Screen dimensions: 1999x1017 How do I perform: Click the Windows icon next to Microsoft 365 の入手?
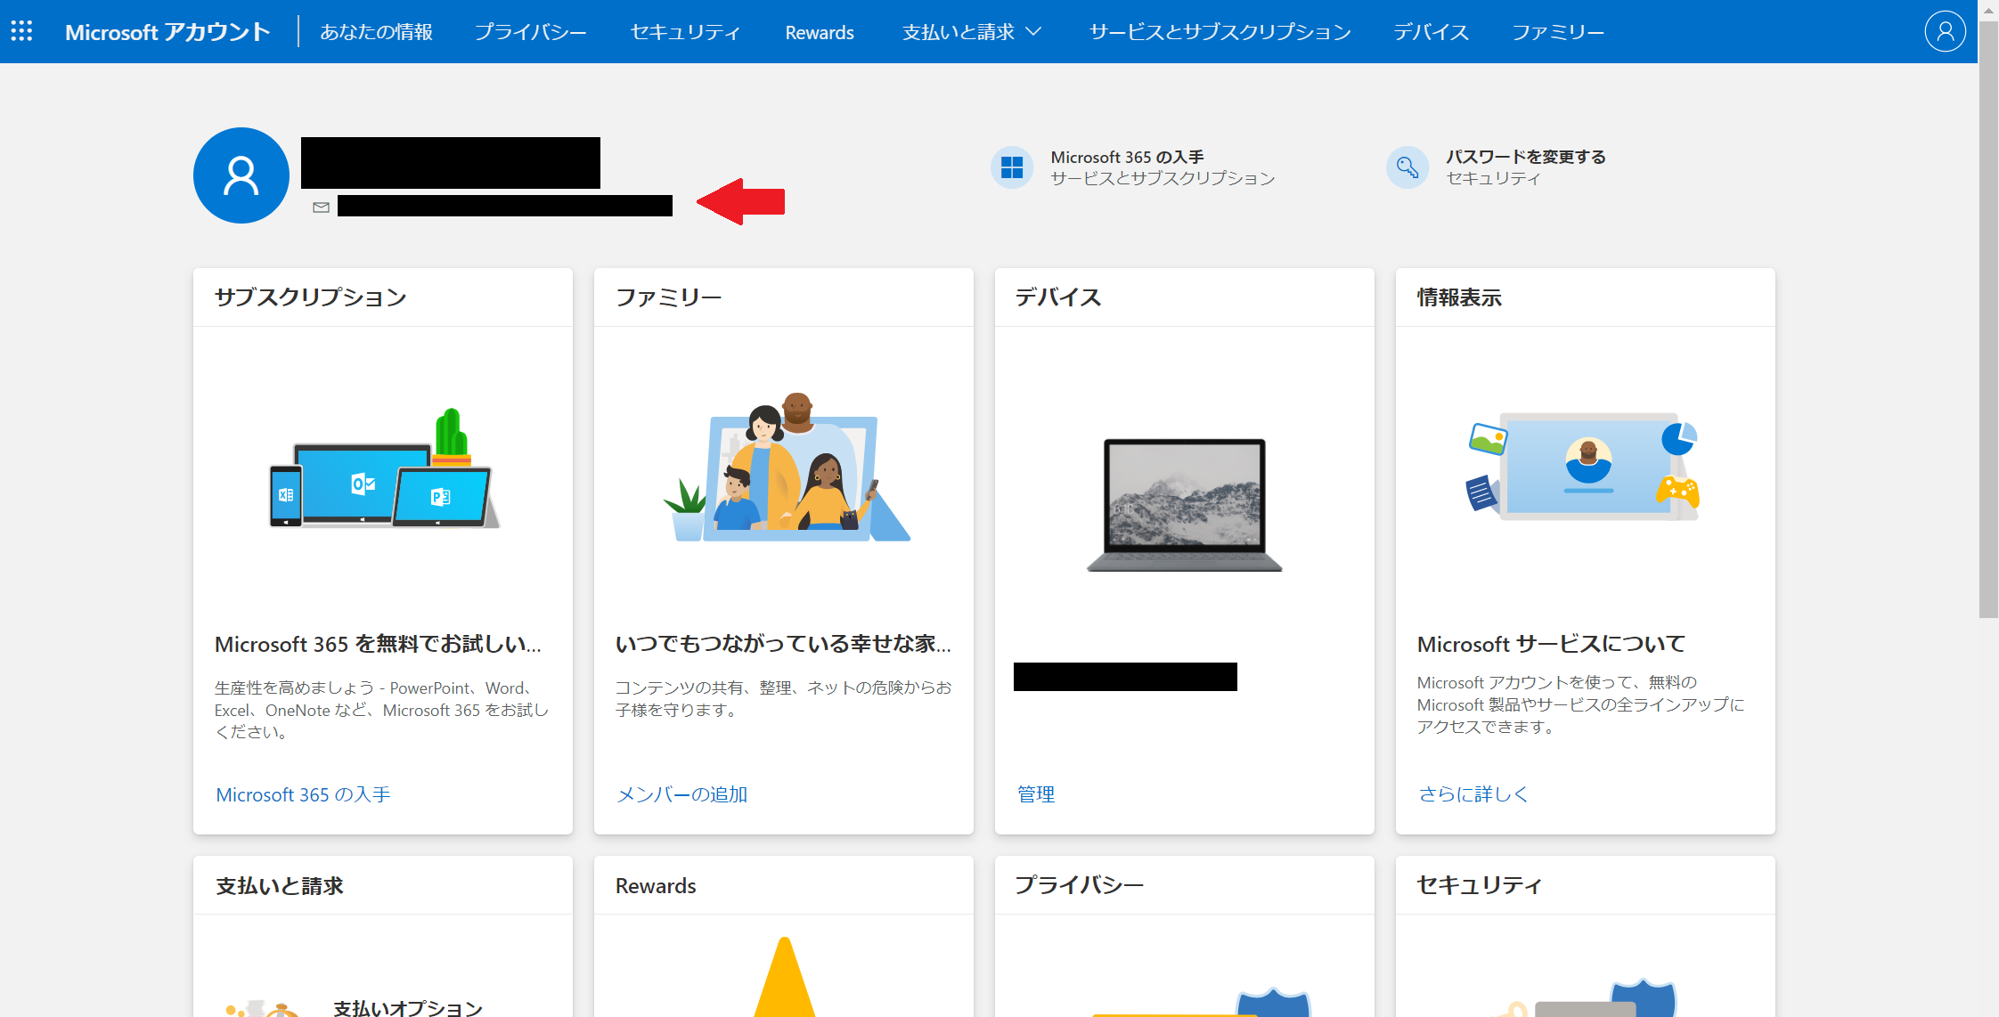[x=1012, y=167]
